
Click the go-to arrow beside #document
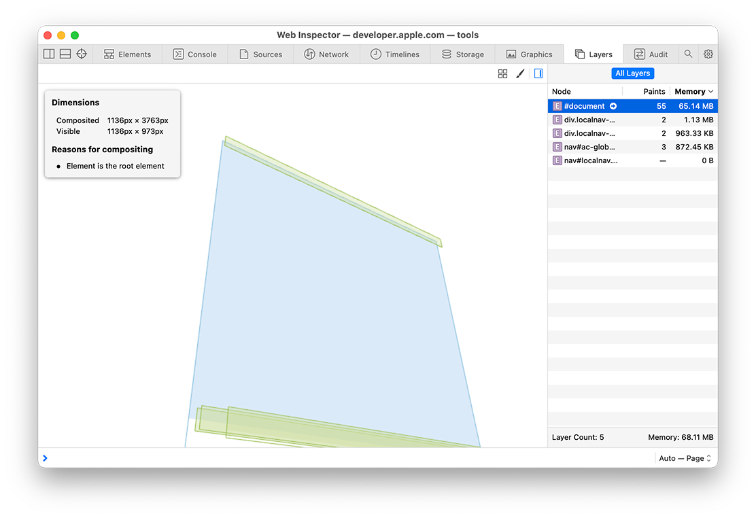tap(613, 106)
